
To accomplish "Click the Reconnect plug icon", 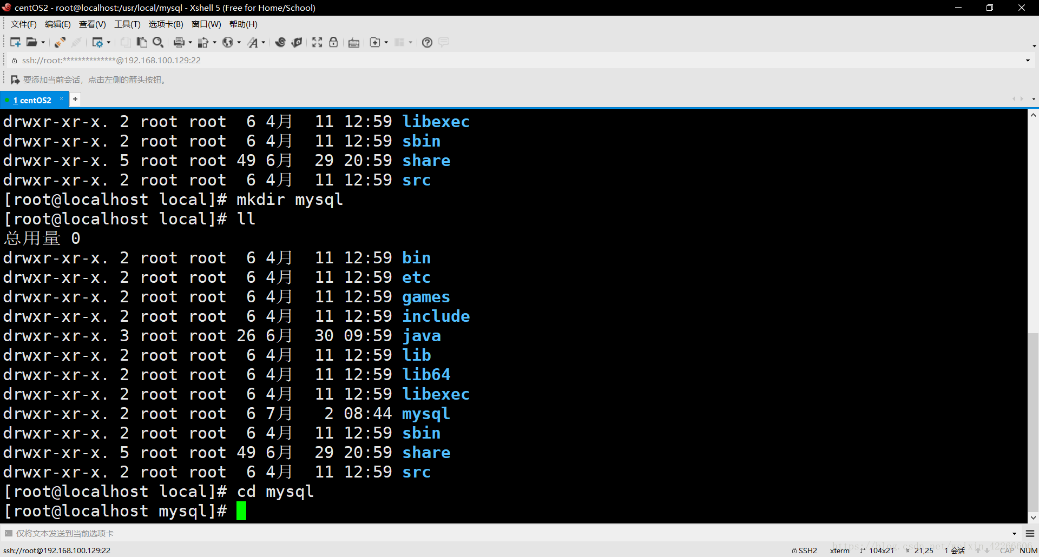I will tap(60, 42).
